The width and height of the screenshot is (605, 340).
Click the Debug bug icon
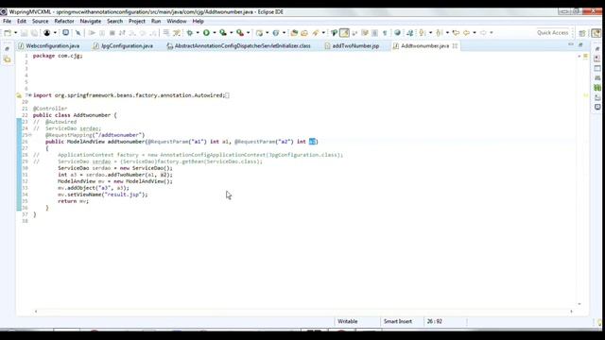(189, 33)
